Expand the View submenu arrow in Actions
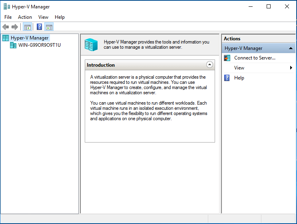Viewport: 297px width, 224px height. (291, 68)
